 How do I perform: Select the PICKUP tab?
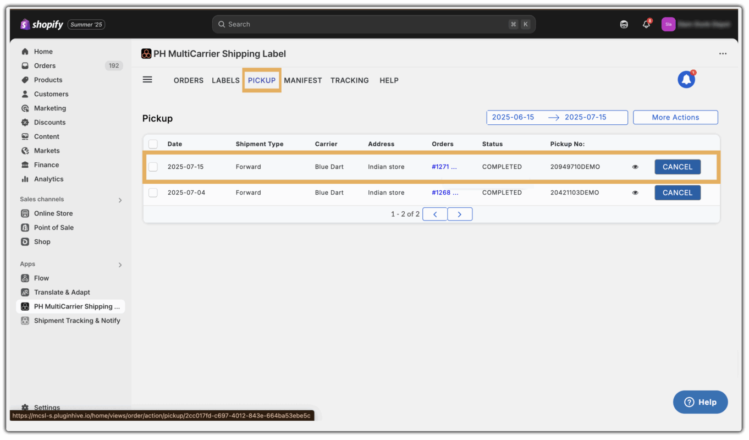262,80
